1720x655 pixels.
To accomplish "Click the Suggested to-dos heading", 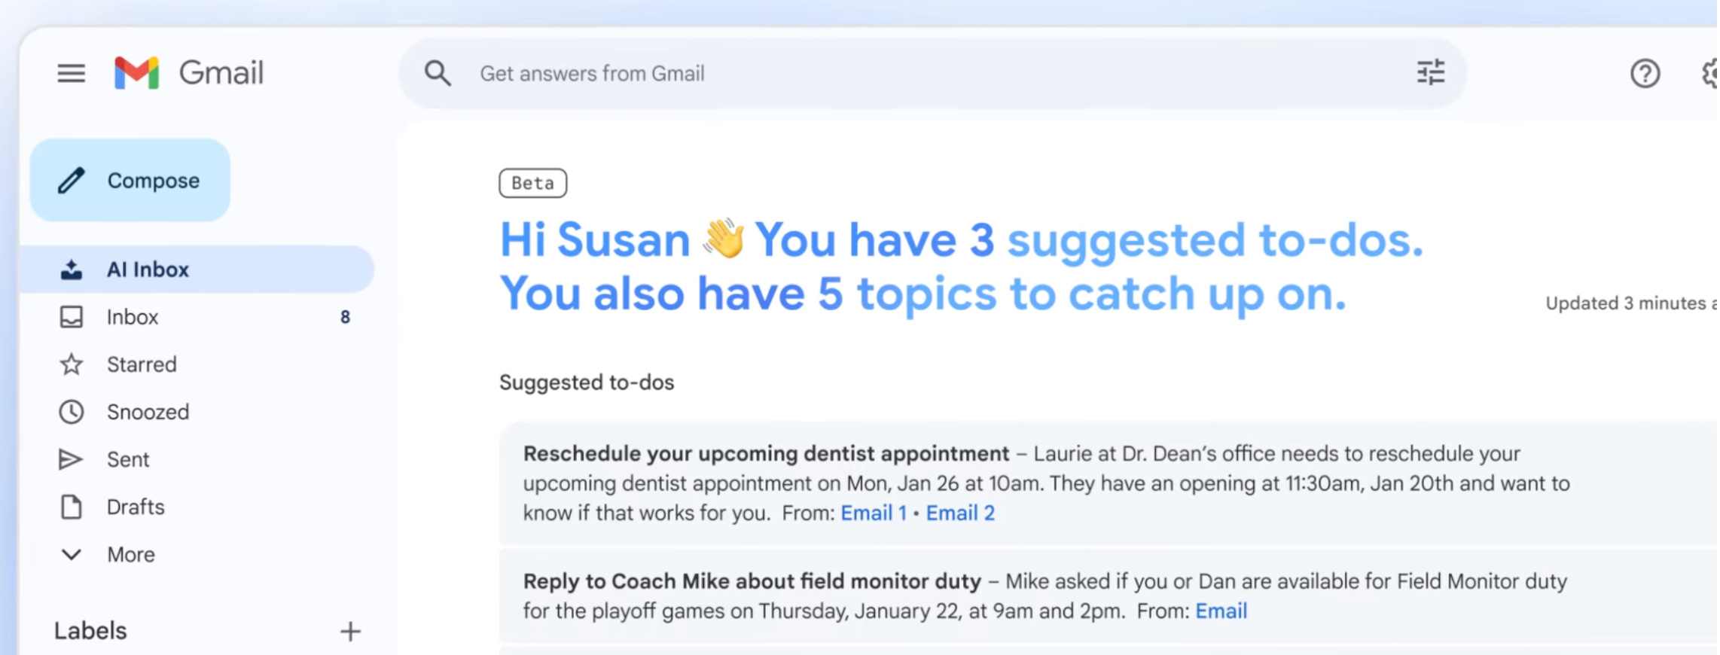I will point(587,382).
